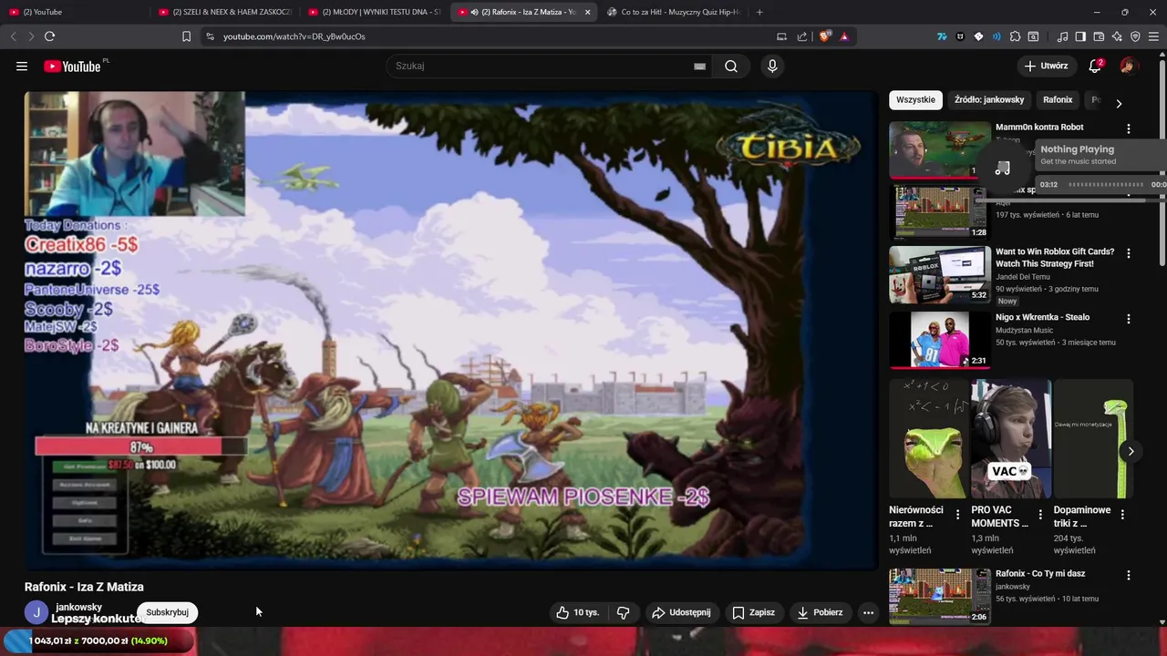The image size is (1167, 656).
Task: Toggle the browser sidebar panel icon
Action: tap(1080, 36)
